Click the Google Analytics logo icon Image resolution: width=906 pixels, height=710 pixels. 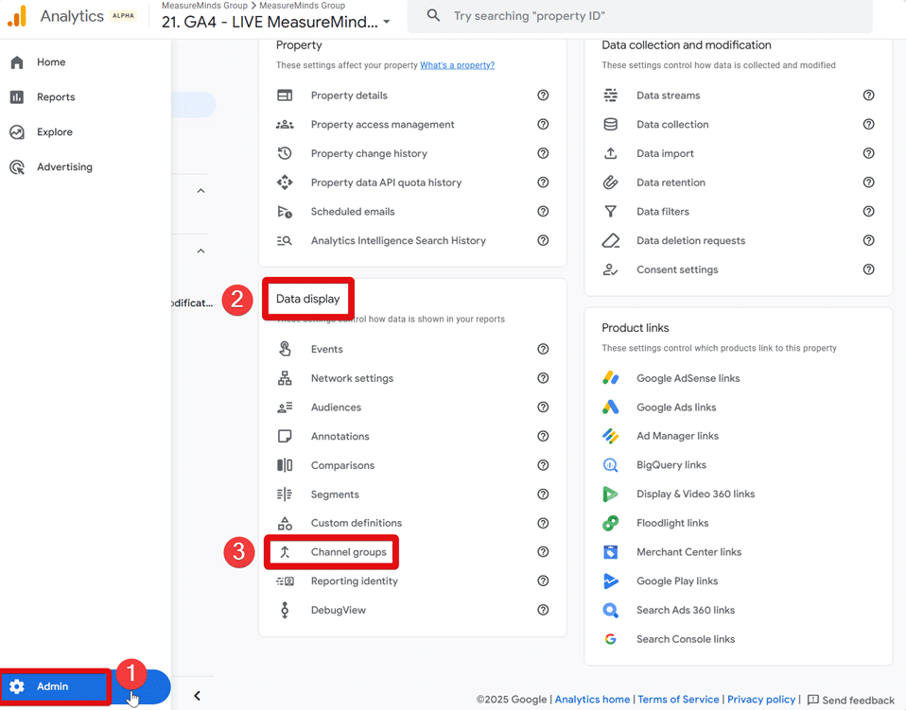pyautogui.click(x=17, y=16)
